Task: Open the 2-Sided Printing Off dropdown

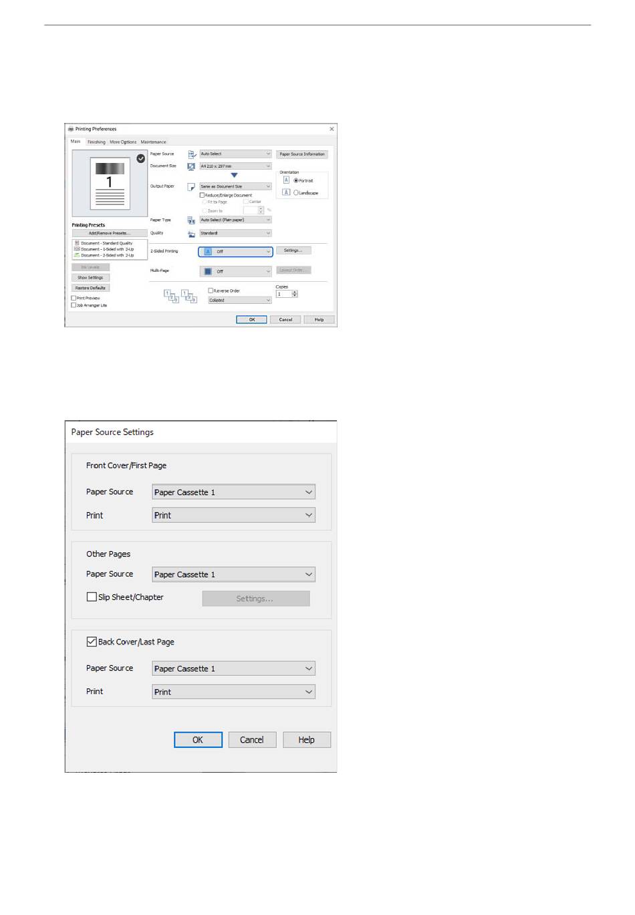Action: point(235,252)
